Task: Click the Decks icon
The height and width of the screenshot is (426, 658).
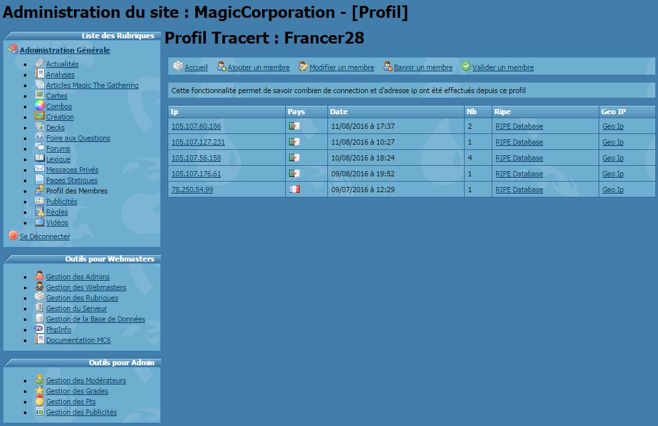Action: pos(40,126)
